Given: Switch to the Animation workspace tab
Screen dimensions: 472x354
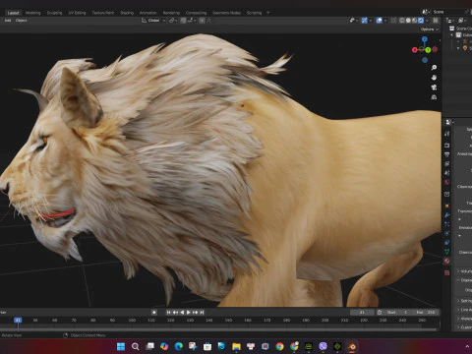Looking at the screenshot, I should click(148, 13).
